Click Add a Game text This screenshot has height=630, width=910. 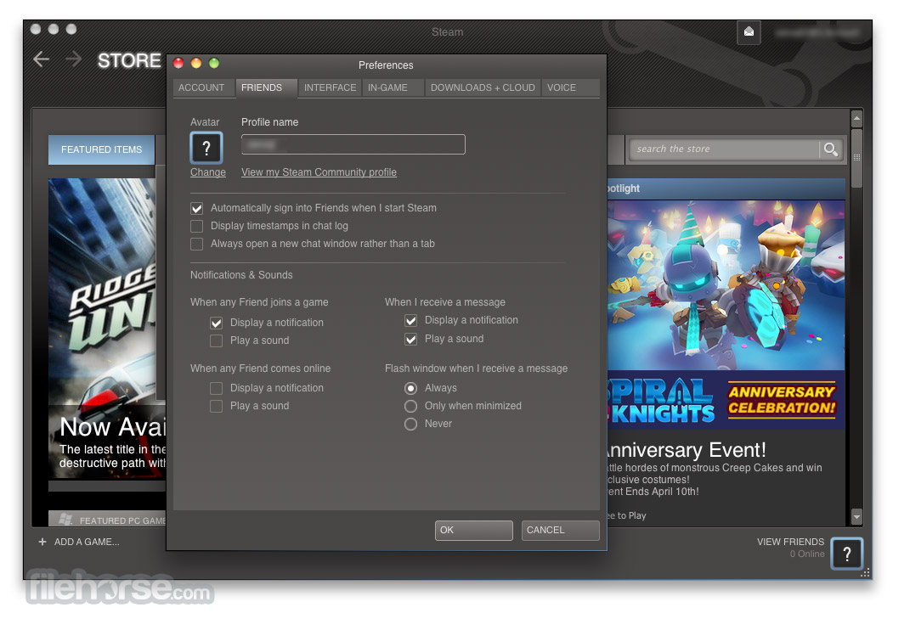[x=87, y=542]
